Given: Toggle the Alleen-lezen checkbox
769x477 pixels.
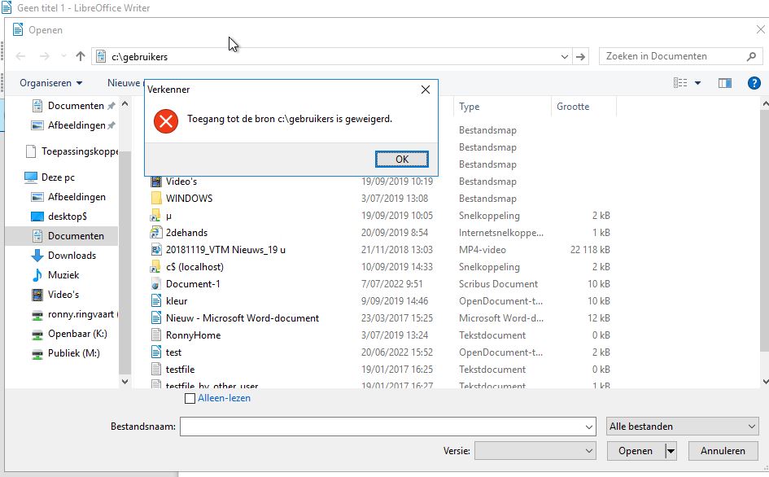Looking at the screenshot, I should (190, 399).
